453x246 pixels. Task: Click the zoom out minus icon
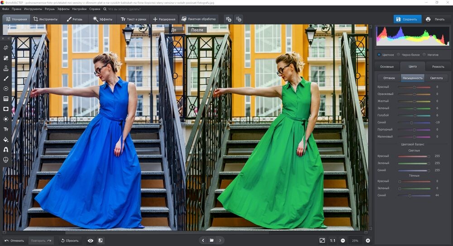click(342, 241)
